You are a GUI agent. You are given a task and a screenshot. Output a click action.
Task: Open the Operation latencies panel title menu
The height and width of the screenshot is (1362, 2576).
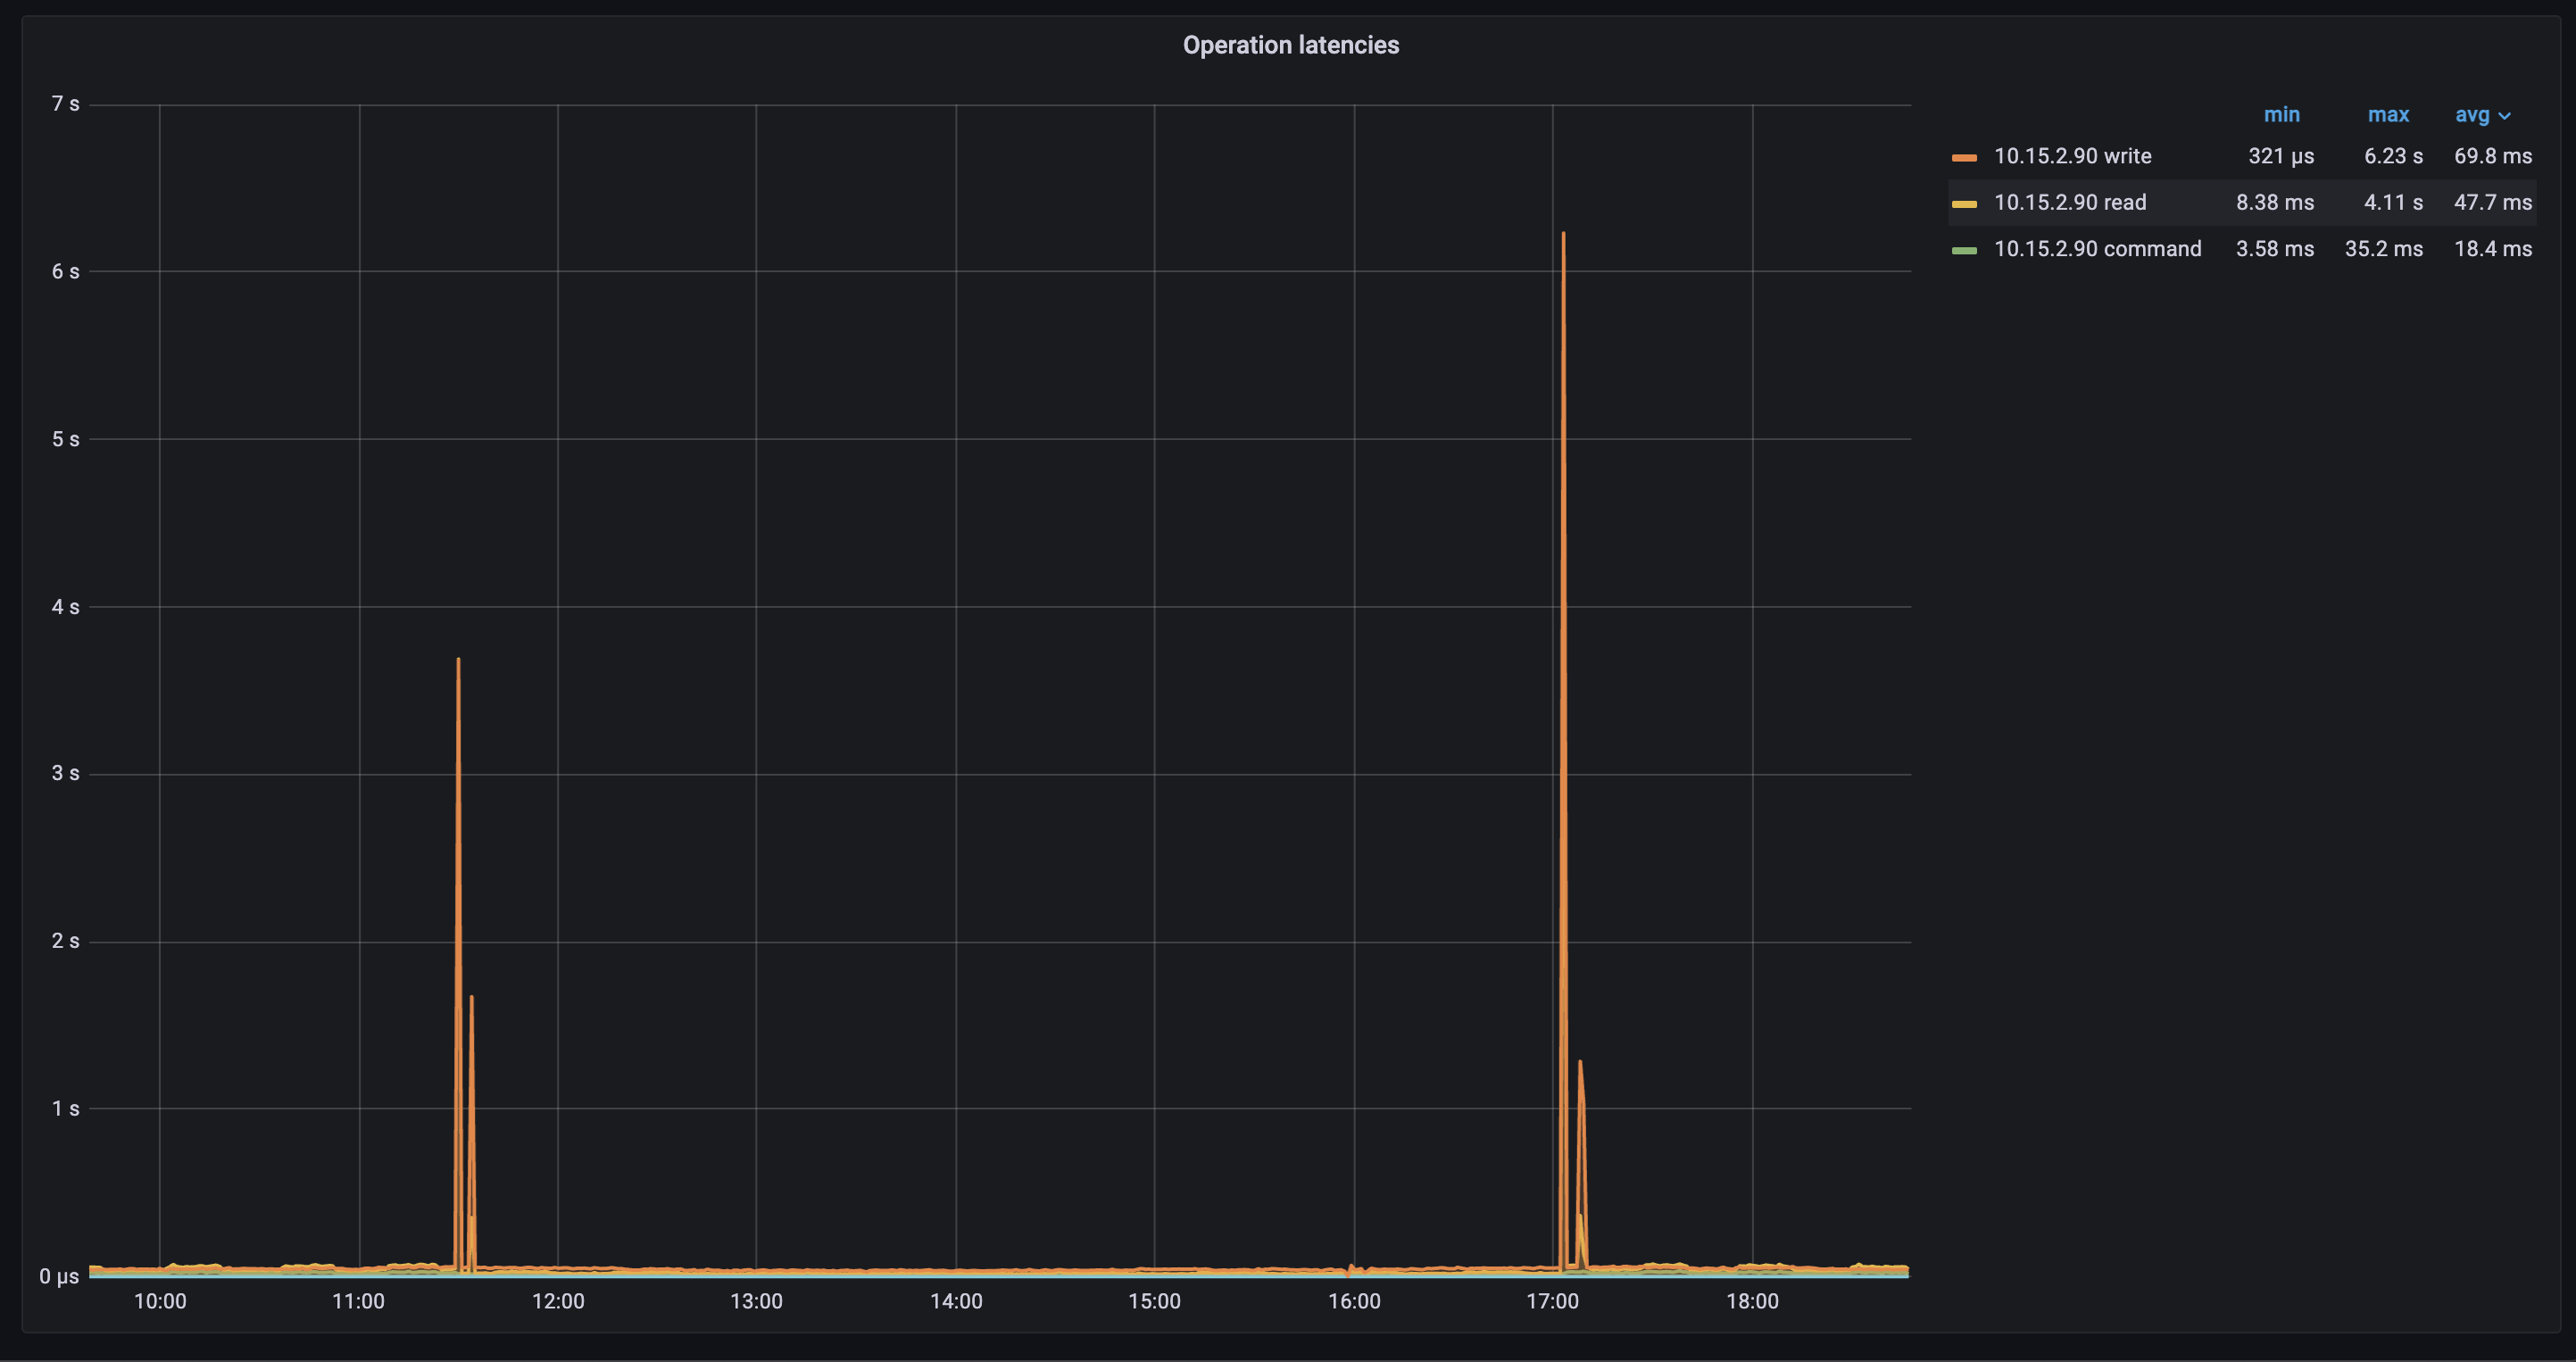(1290, 45)
